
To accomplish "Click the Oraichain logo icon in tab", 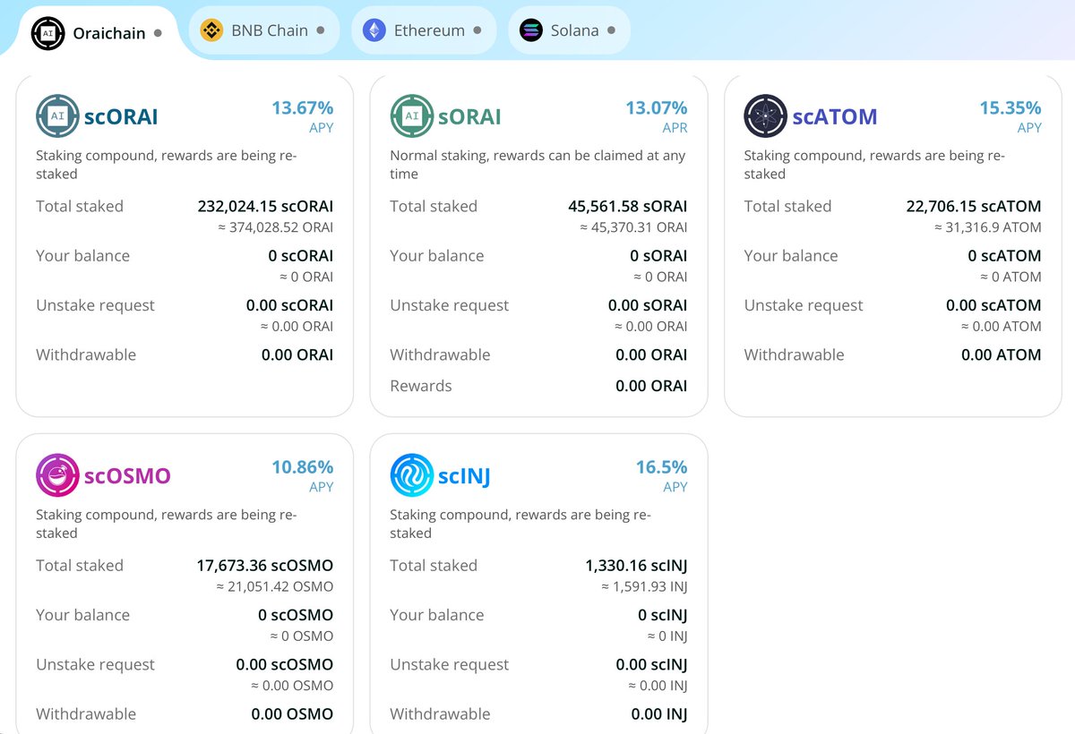I will click(x=47, y=33).
